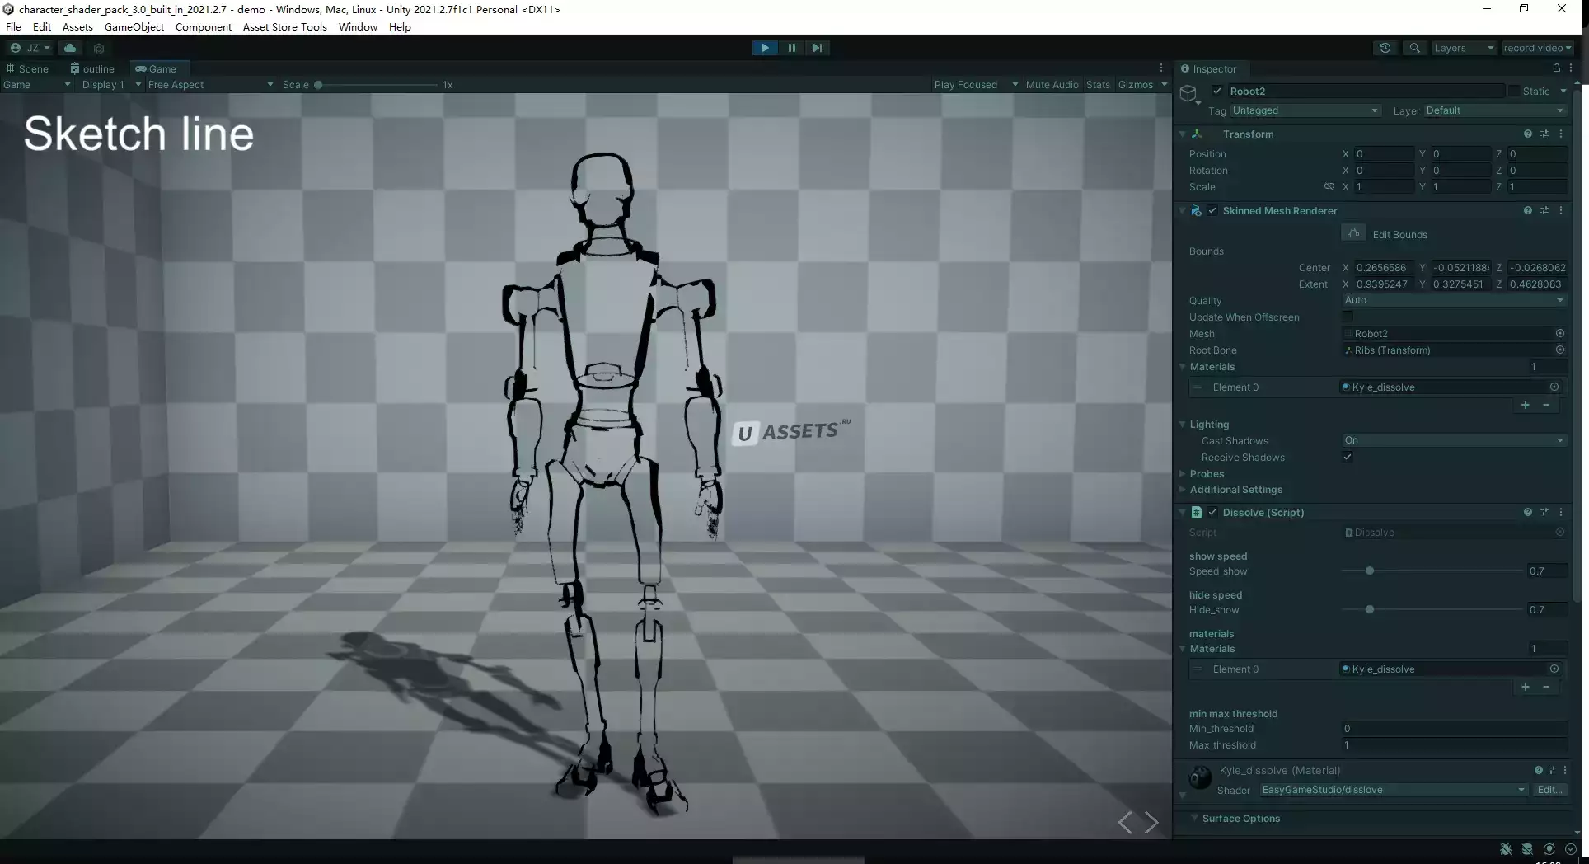Open the GameObject menu

134,27
